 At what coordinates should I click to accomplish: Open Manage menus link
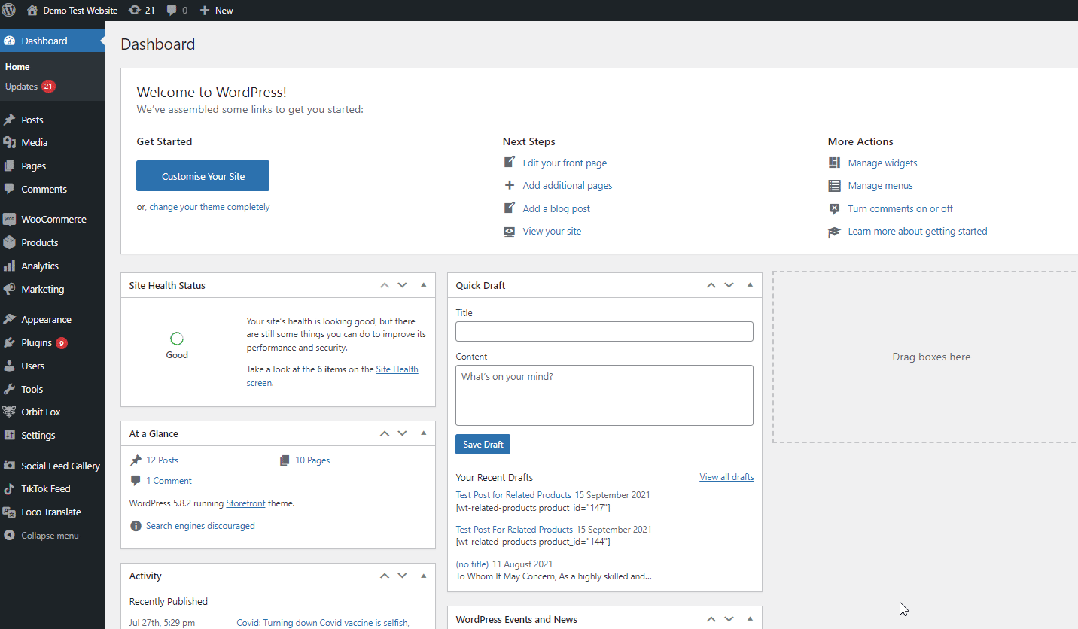point(880,185)
